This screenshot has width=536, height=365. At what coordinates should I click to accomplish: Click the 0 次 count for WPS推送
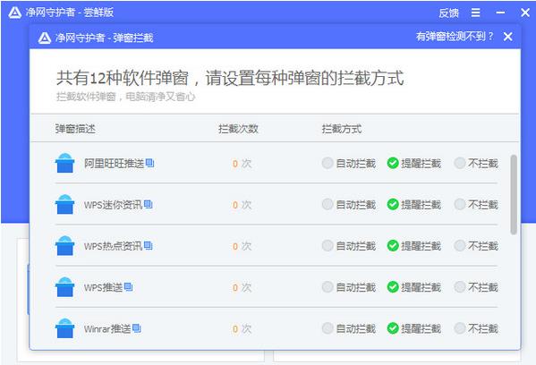click(x=242, y=287)
